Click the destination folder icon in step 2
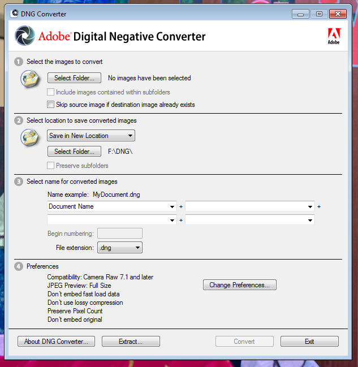 [x=29, y=137]
